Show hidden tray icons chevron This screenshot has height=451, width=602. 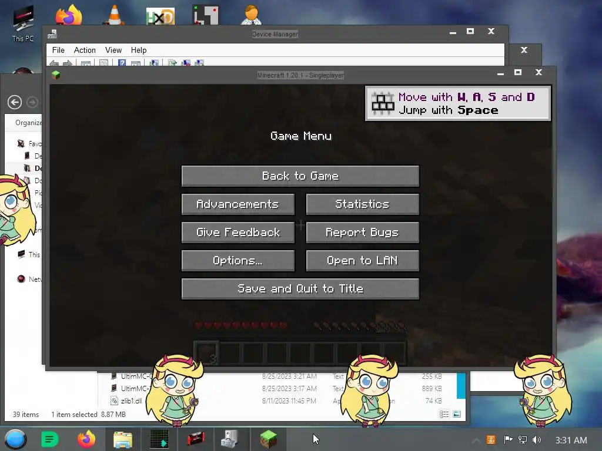pyautogui.click(x=476, y=440)
